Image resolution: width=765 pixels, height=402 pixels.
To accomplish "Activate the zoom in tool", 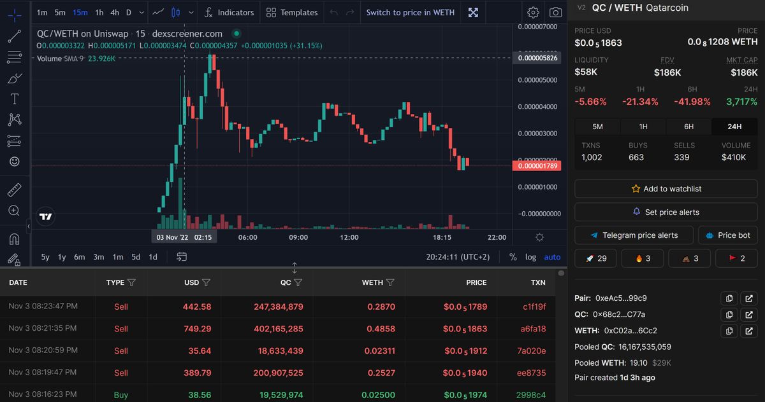I will [15, 211].
